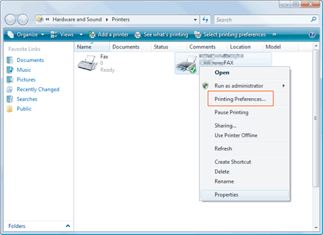Choose Rename from context menu
Screen dimensions: 323x235
pyautogui.click(x=244, y=181)
